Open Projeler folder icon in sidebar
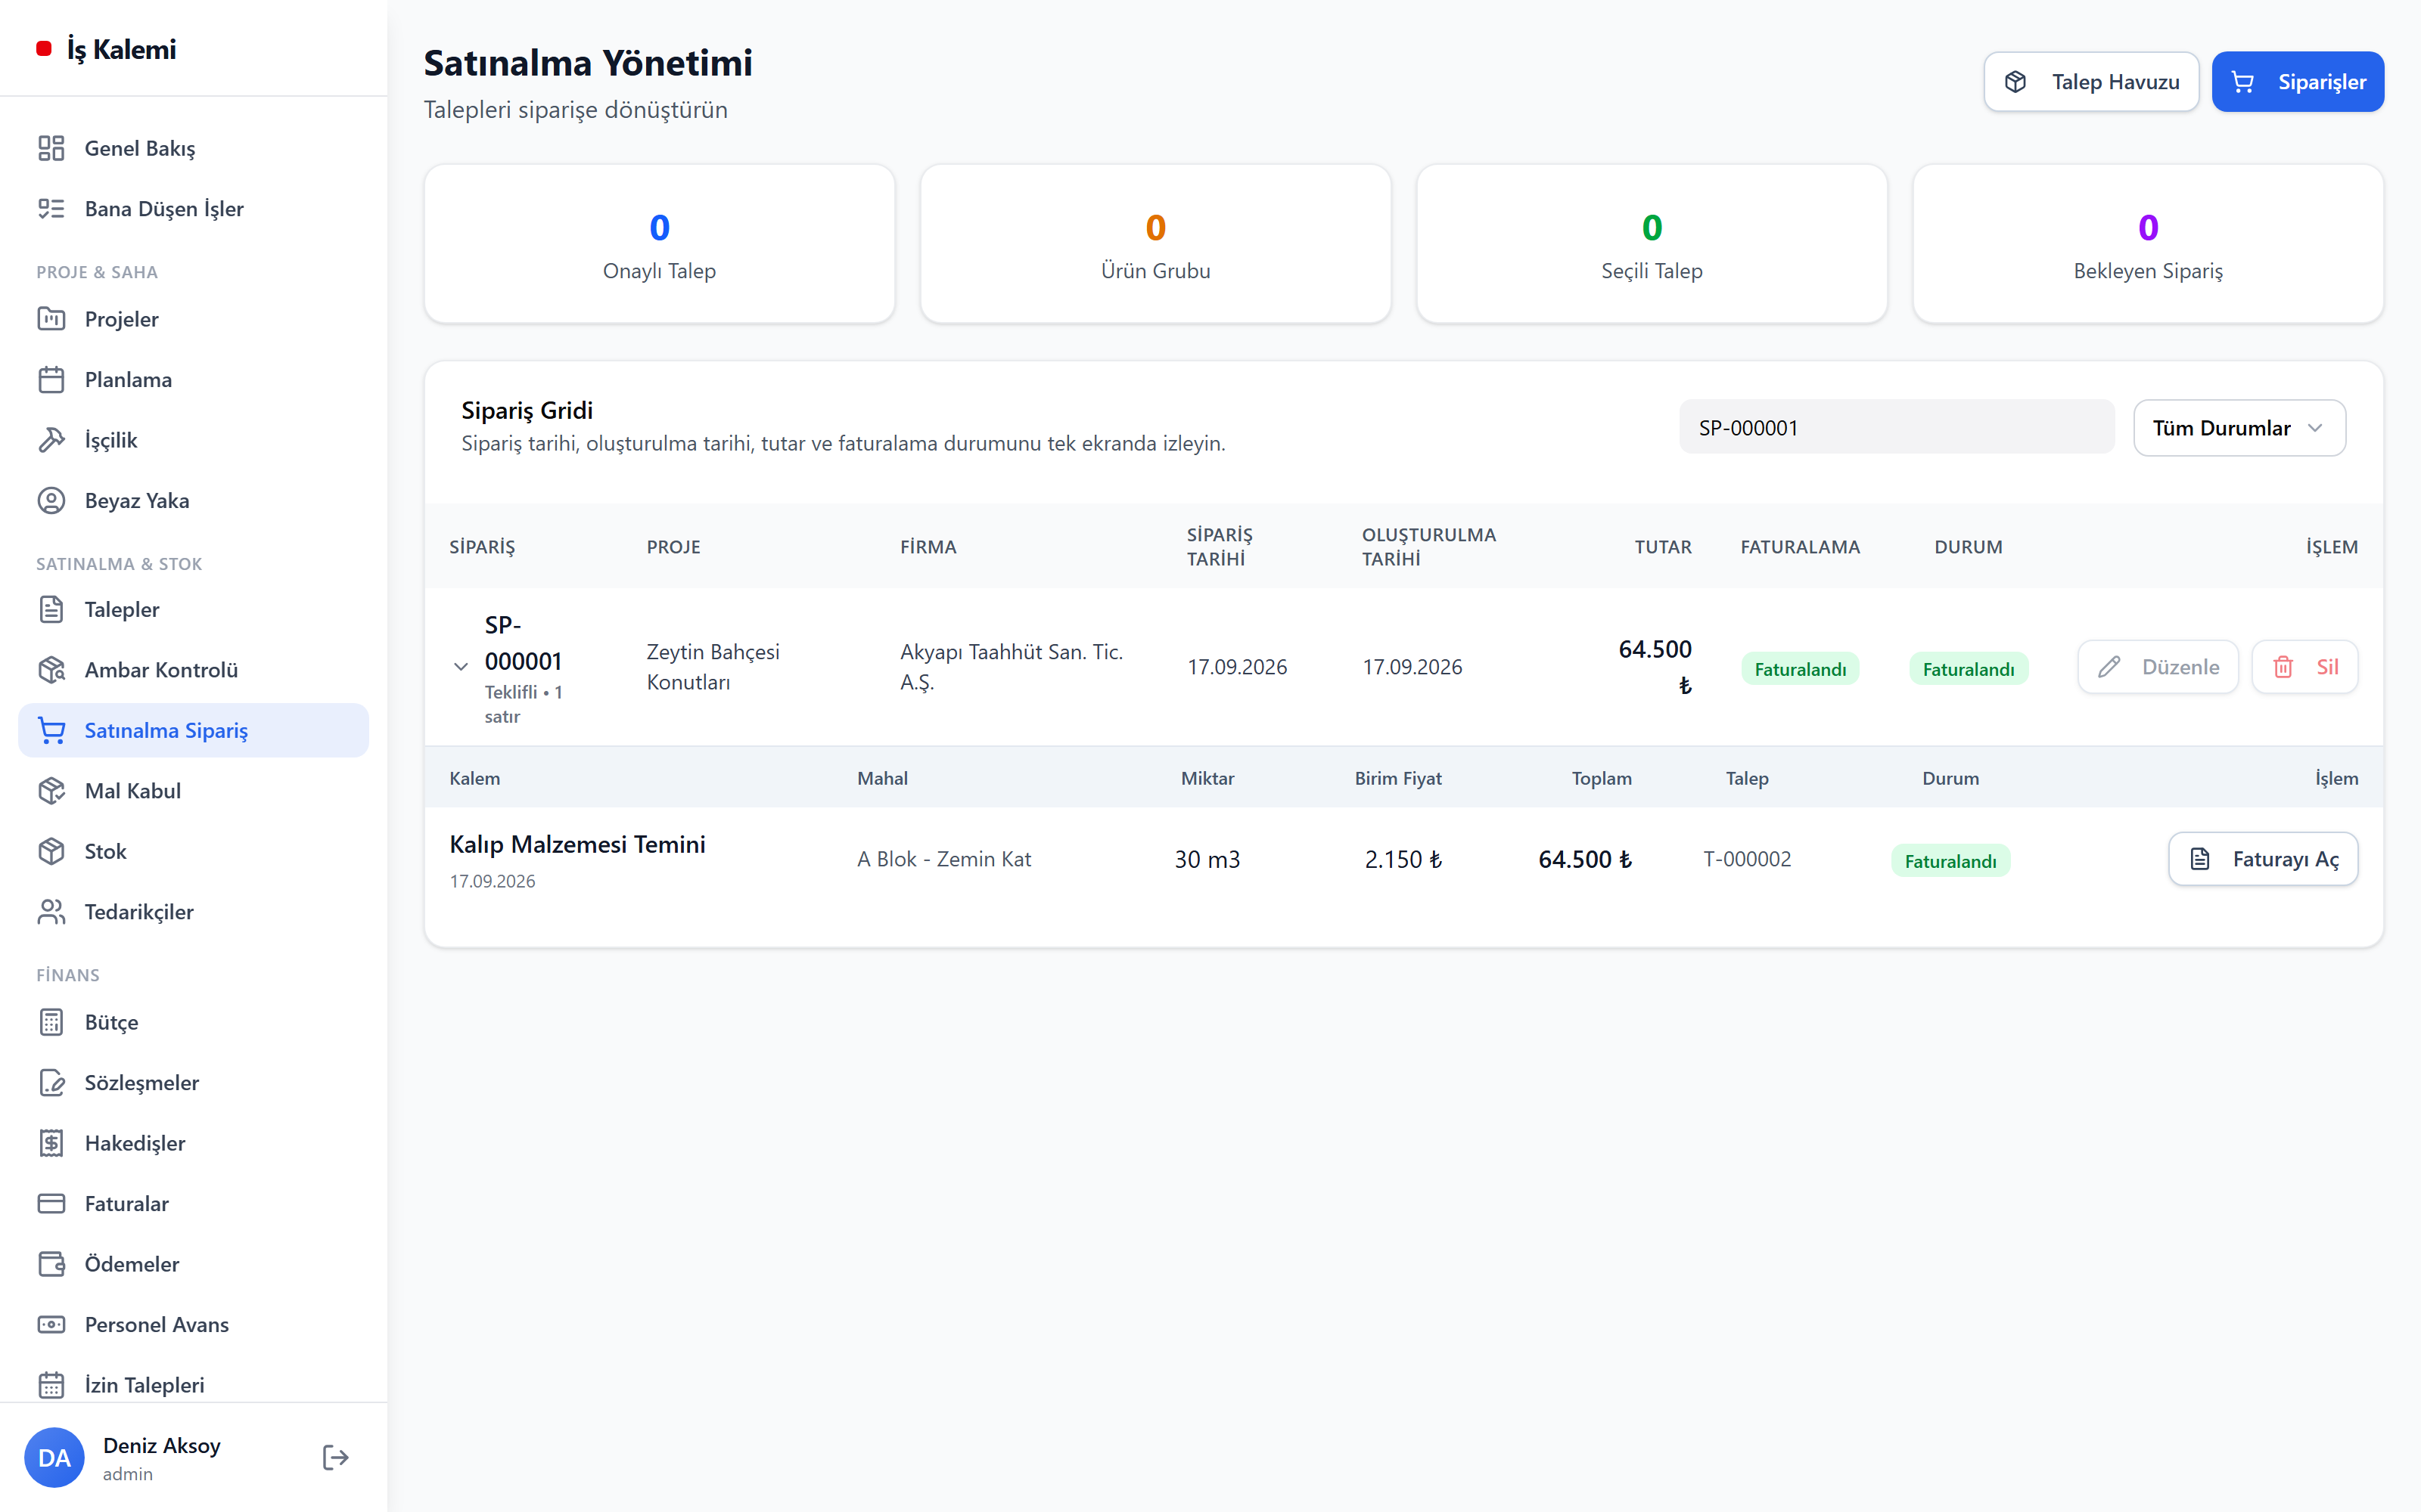 (51, 319)
